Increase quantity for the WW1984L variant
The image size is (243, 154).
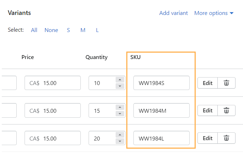tap(120, 136)
